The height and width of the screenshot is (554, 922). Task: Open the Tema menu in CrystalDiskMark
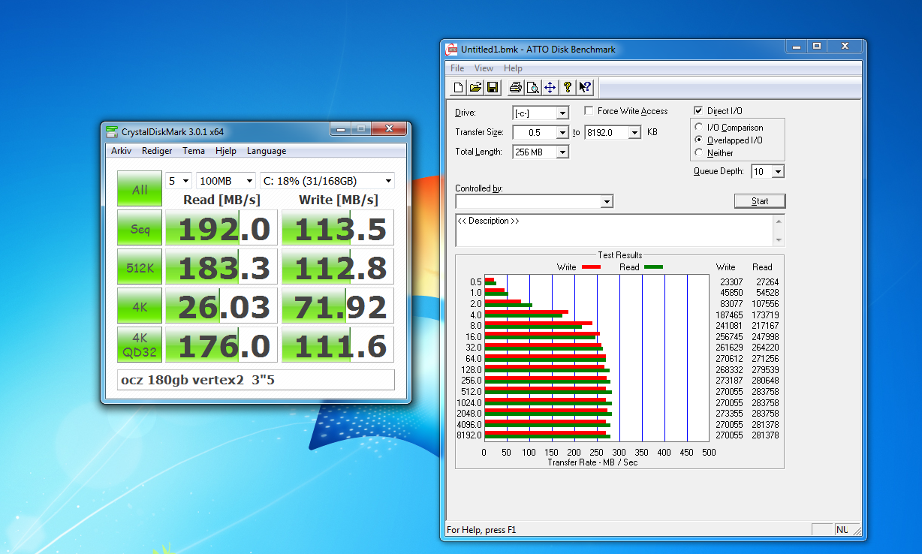click(194, 151)
